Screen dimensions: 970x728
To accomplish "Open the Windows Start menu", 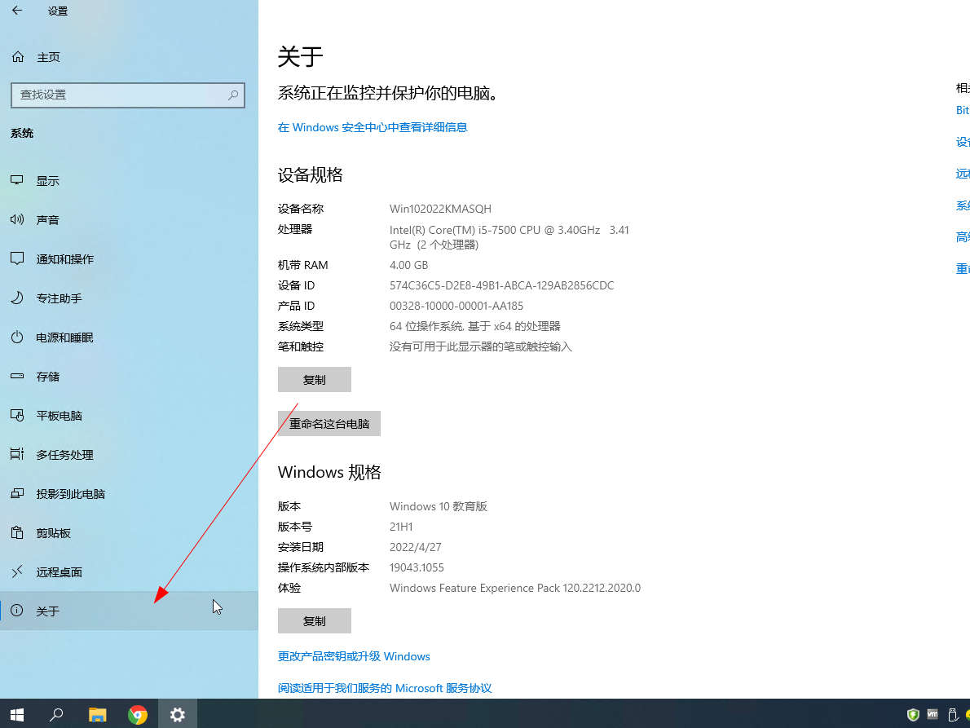I will click(x=17, y=714).
